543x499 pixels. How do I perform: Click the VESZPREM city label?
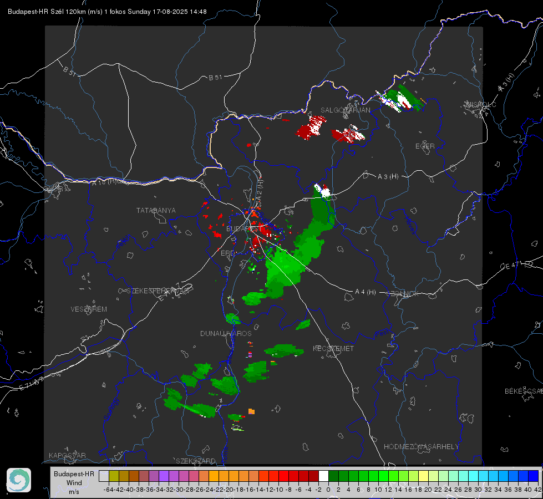[89, 309]
